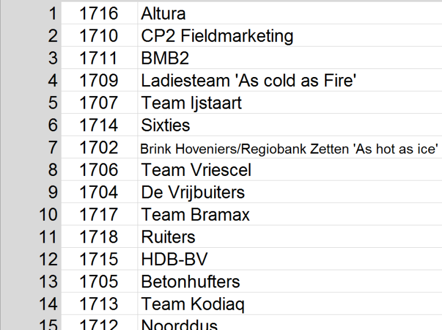
Task: Click the BMB2 team name cell
Action: coord(165,58)
